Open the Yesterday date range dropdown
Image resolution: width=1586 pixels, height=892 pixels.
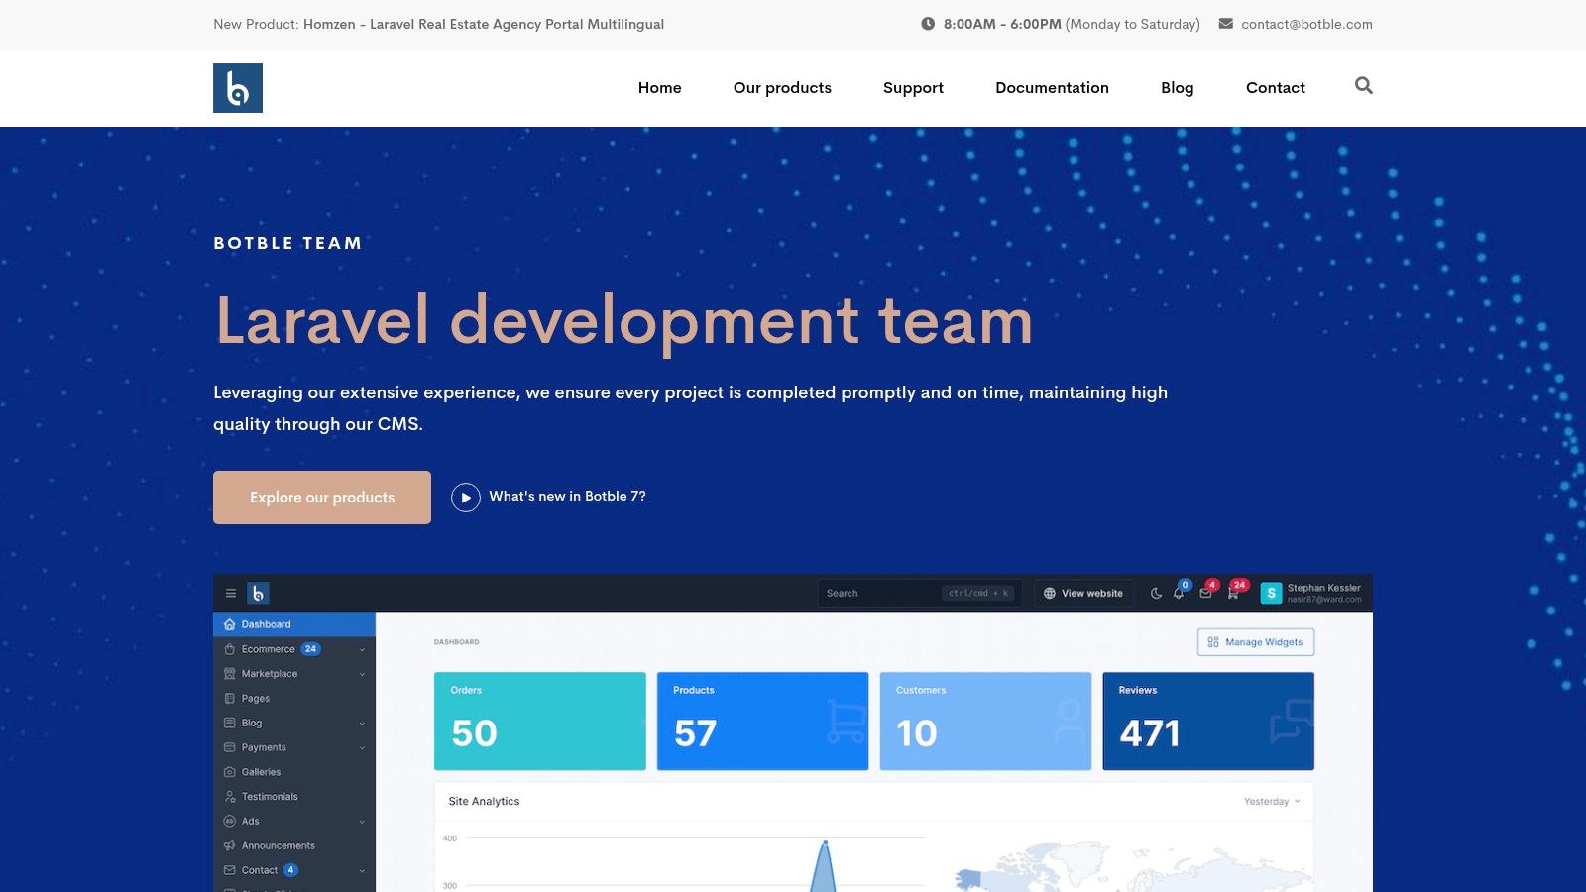tap(1272, 802)
